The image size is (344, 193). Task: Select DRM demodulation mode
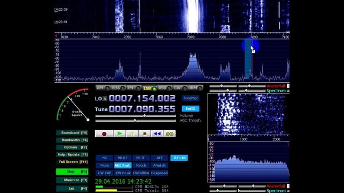point(196,88)
